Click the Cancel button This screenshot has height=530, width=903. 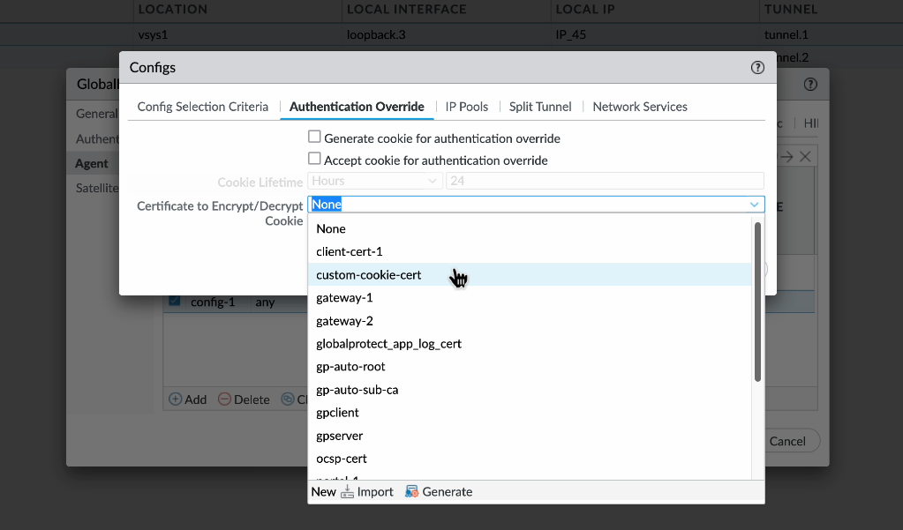(x=788, y=441)
